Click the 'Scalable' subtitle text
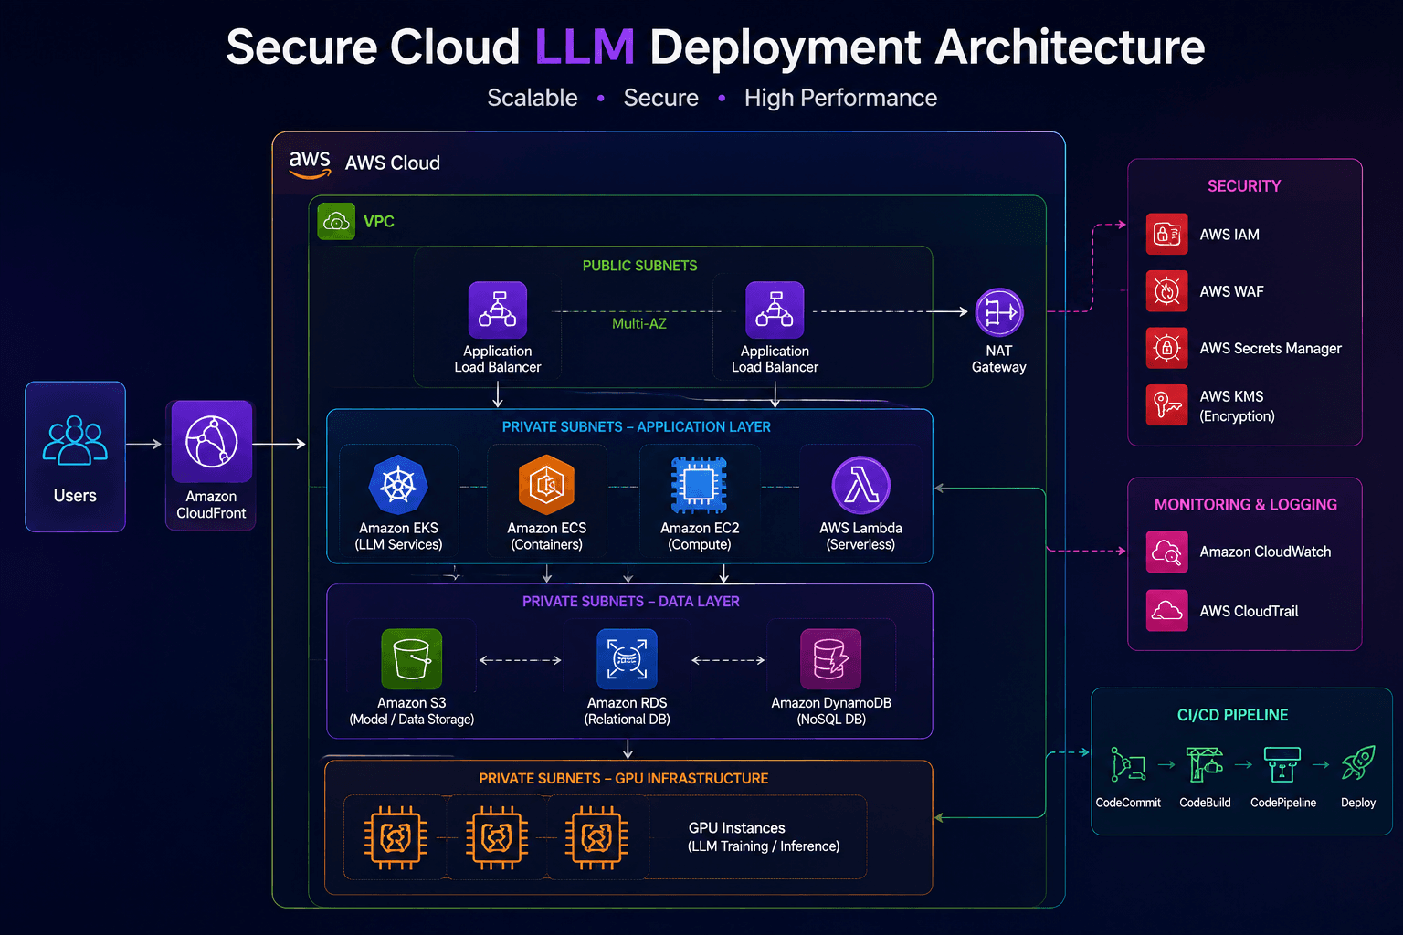The image size is (1403, 935). [533, 98]
